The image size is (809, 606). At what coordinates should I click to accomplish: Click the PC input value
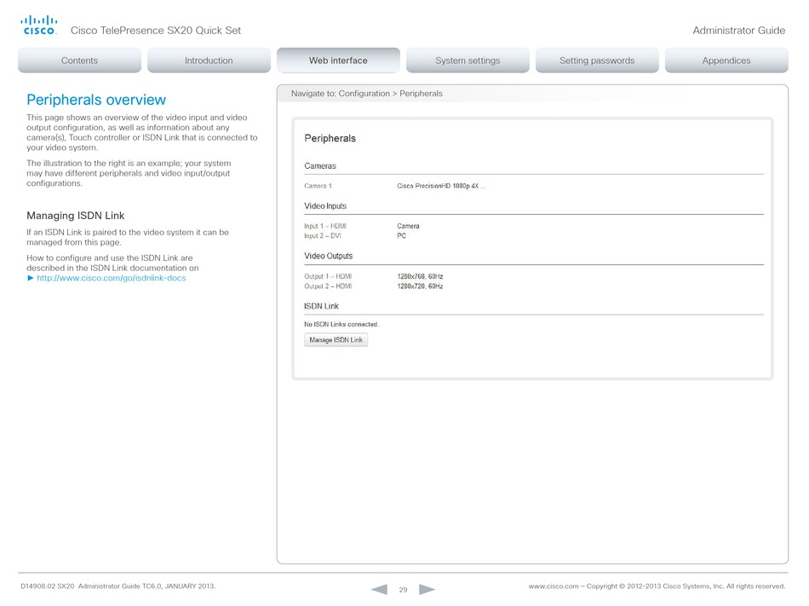401,236
